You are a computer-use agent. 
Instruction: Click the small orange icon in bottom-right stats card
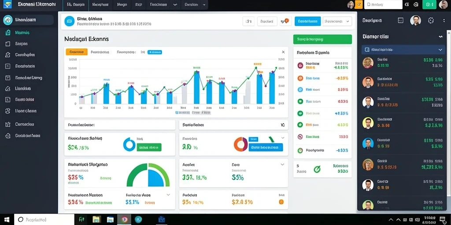click(x=281, y=202)
